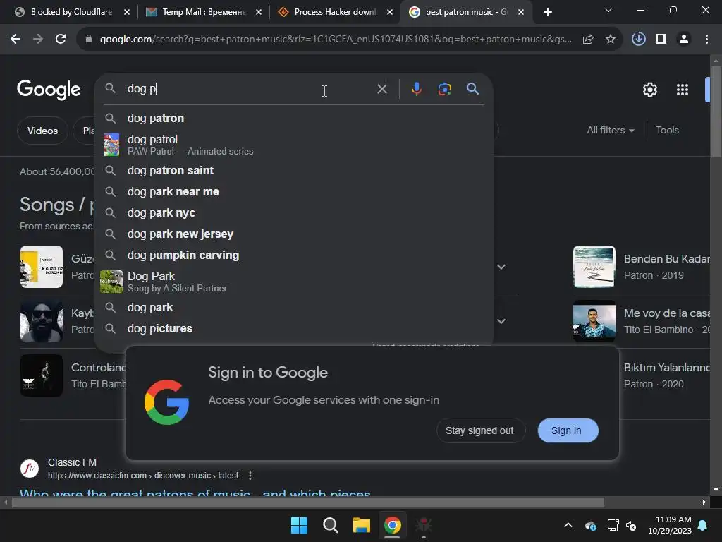Image resolution: width=722 pixels, height=542 pixels.
Task: Share this page from address bar
Action: [x=588, y=40]
